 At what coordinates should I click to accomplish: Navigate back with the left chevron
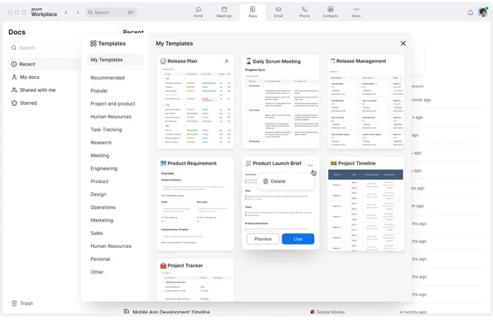click(66, 12)
